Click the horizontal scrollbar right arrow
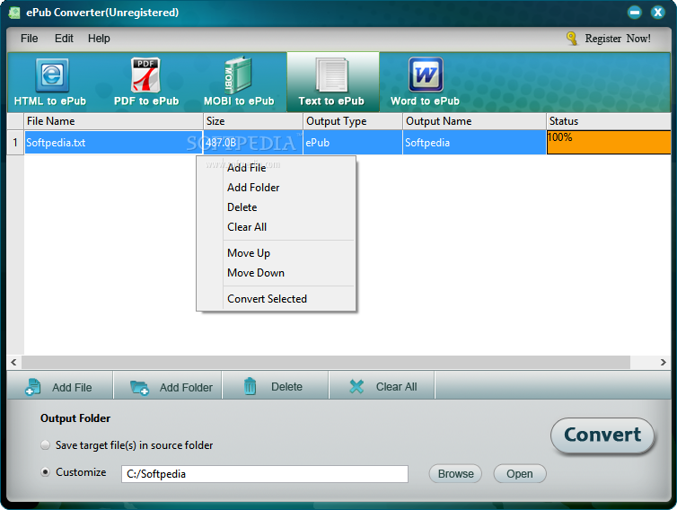This screenshot has width=677, height=510. pyautogui.click(x=664, y=362)
